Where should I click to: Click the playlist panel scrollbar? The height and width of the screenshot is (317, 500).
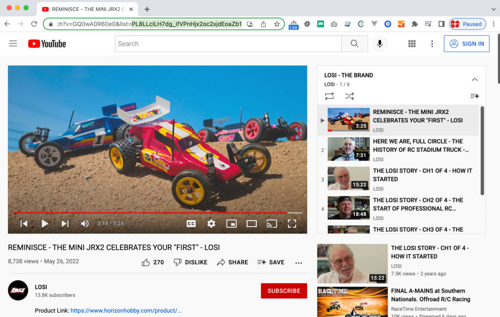pyautogui.click(x=482, y=150)
